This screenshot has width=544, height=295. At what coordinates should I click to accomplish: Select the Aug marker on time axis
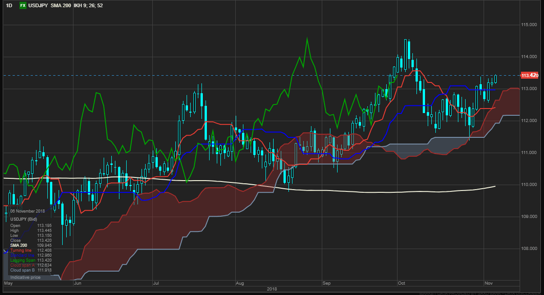coord(240,284)
